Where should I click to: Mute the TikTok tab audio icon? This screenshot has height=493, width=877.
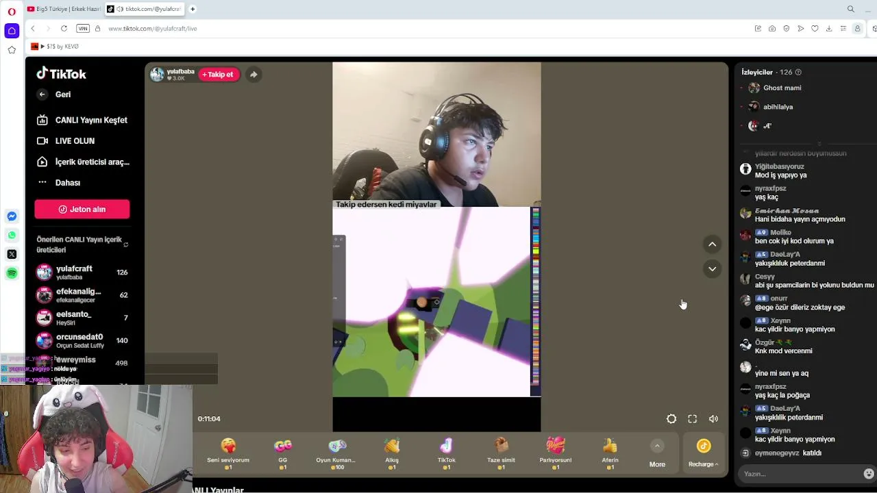pyautogui.click(x=120, y=9)
